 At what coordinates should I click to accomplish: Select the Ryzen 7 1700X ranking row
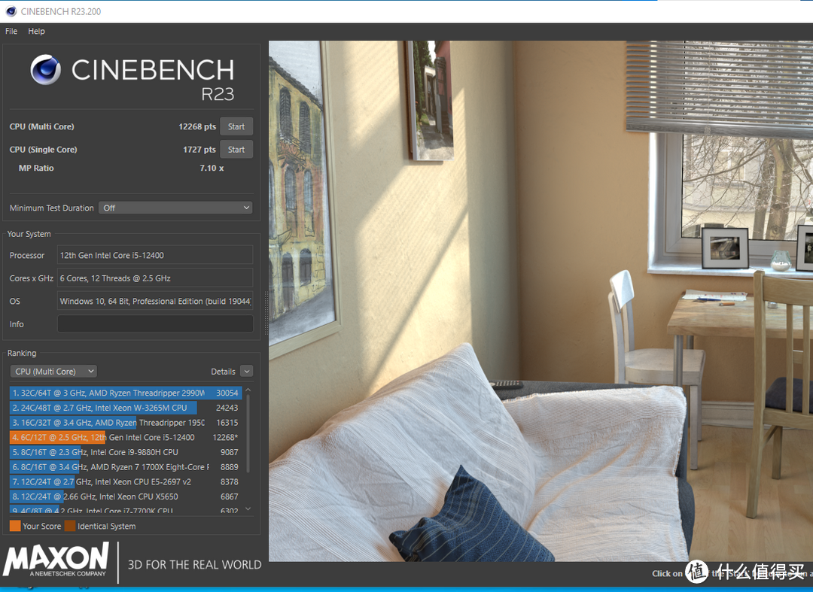[x=125, y=466]
